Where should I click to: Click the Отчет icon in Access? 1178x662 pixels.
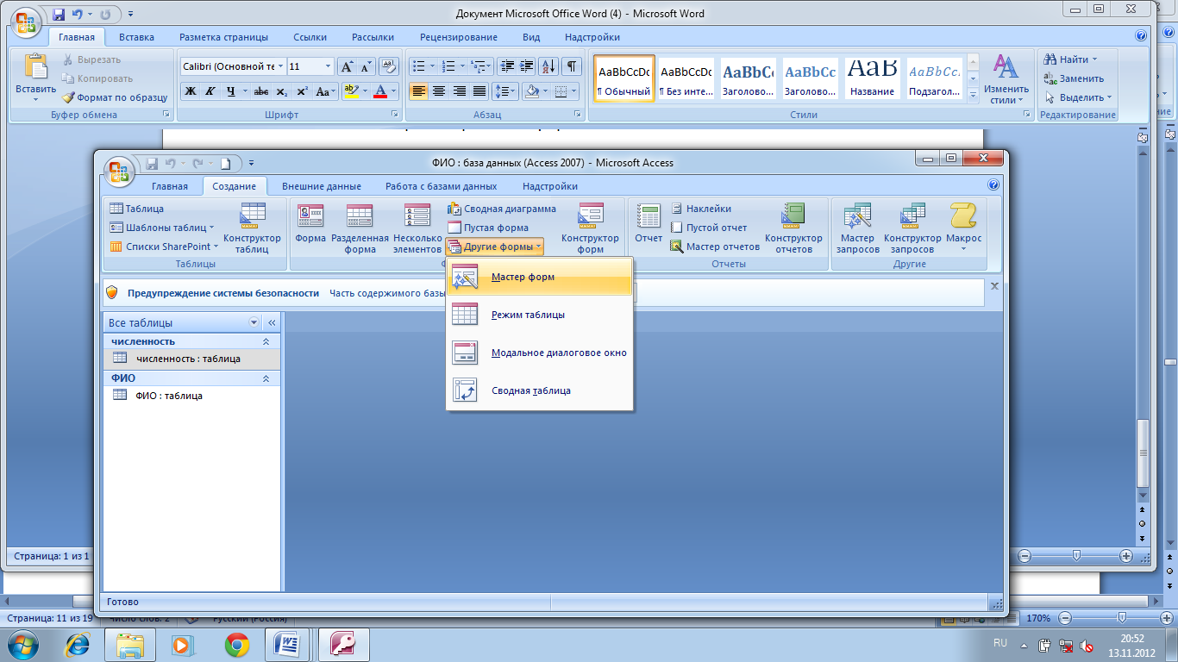649,223
